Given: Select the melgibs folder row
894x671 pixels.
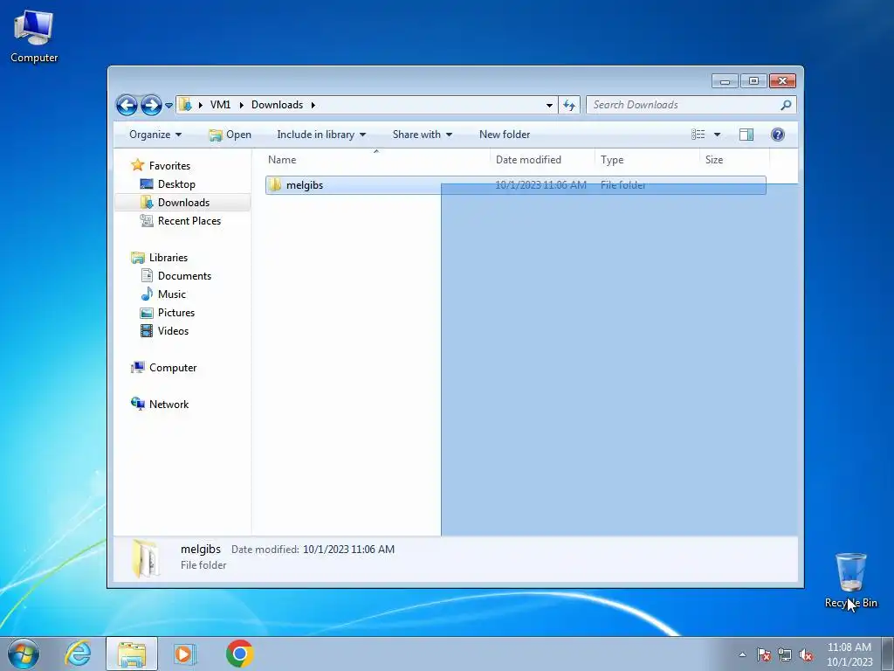Looking at the screenshot, I should [x=515, y=185].
